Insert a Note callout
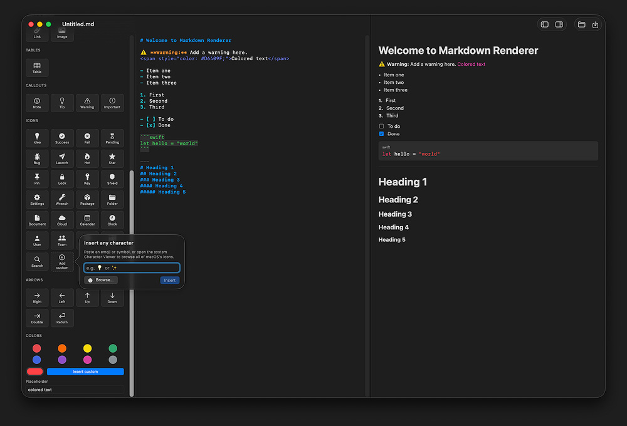Image resolution: width=627 pixels, height=426 pixels. coord(37,103)
